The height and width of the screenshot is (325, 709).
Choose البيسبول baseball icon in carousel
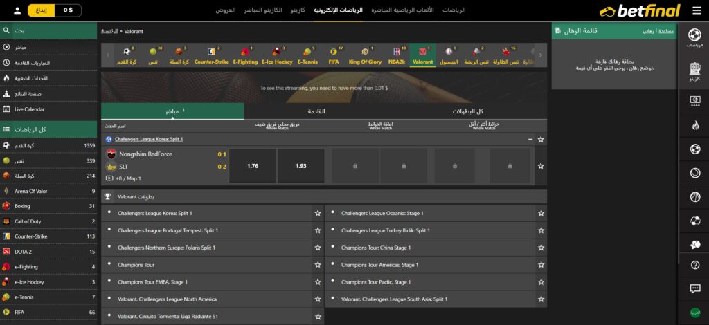(449, 55)
